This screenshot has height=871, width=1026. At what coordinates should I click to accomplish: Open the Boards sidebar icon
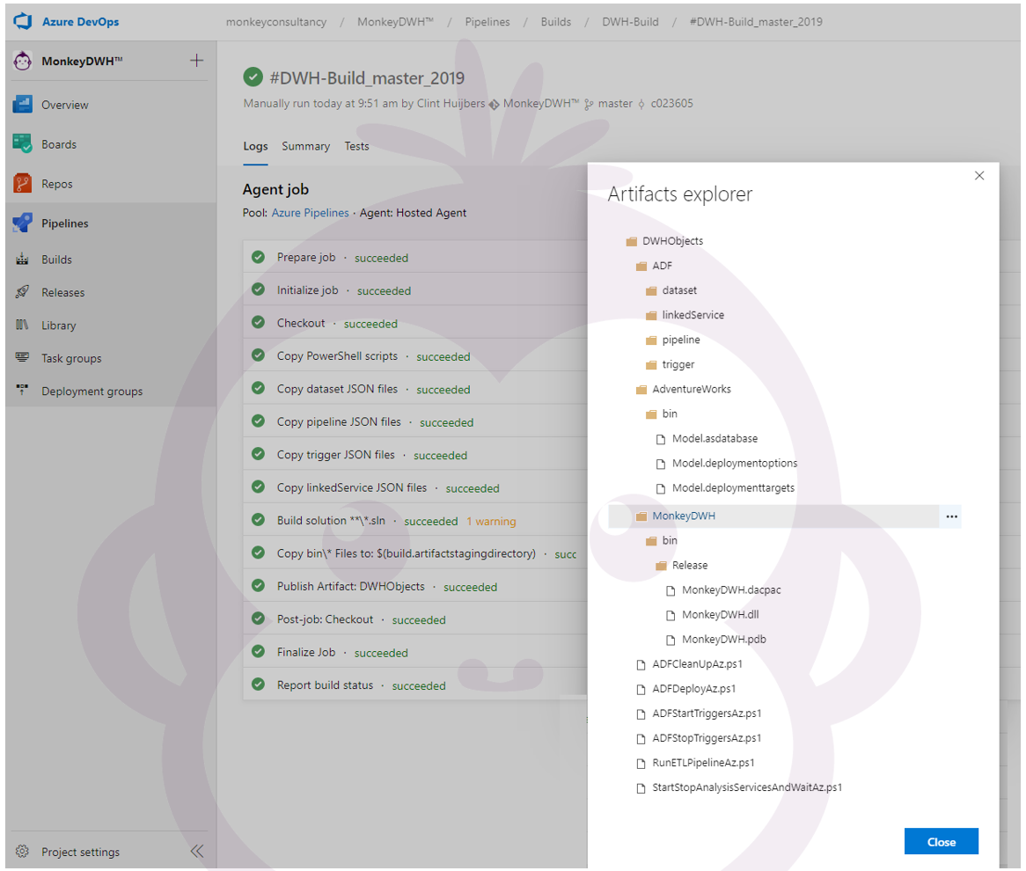[22, 144]
